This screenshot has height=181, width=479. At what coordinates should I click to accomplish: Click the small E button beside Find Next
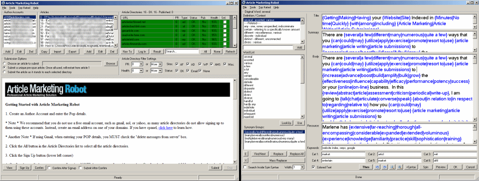click(x=246, y=154)
